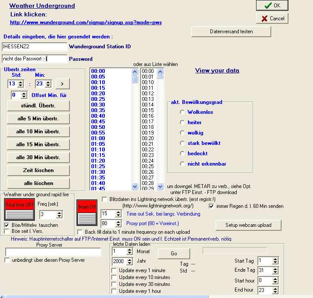Confirm with the green checkmark OK button
This screenshot has height=298, width=313.
click(x=272, y=6)
